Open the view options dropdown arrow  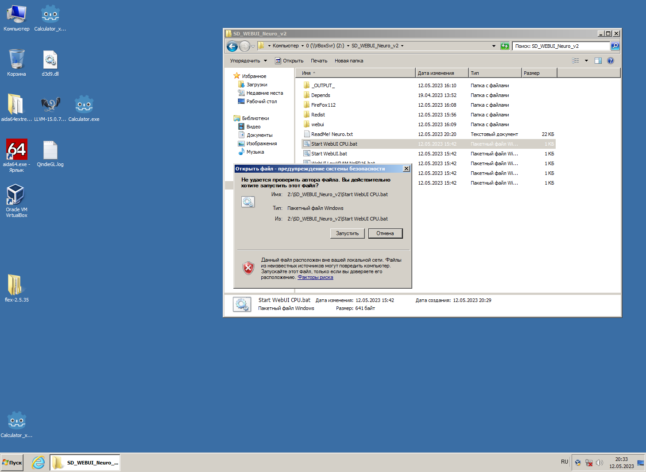pyautogui.click(x=586, y=61)
